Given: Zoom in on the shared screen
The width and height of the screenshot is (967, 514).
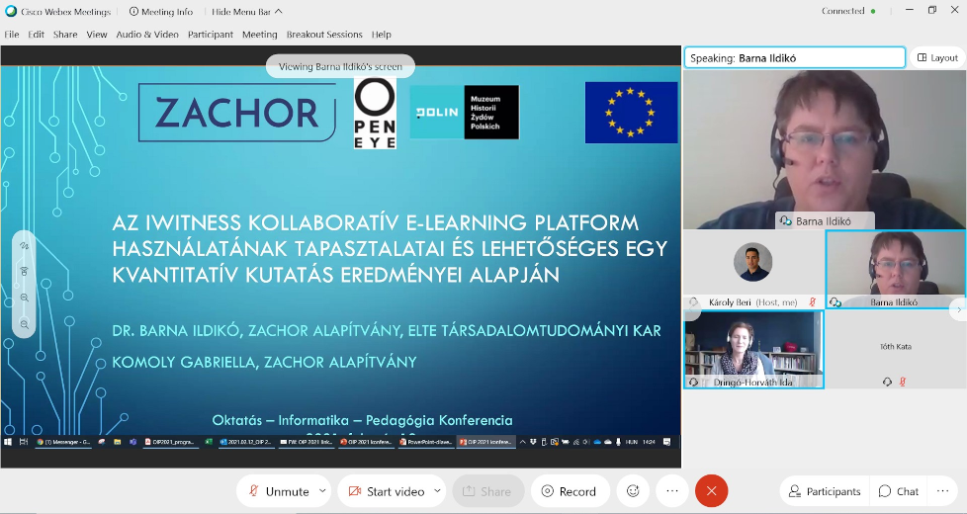Looking at the screenshot, I should coord(25,298).
